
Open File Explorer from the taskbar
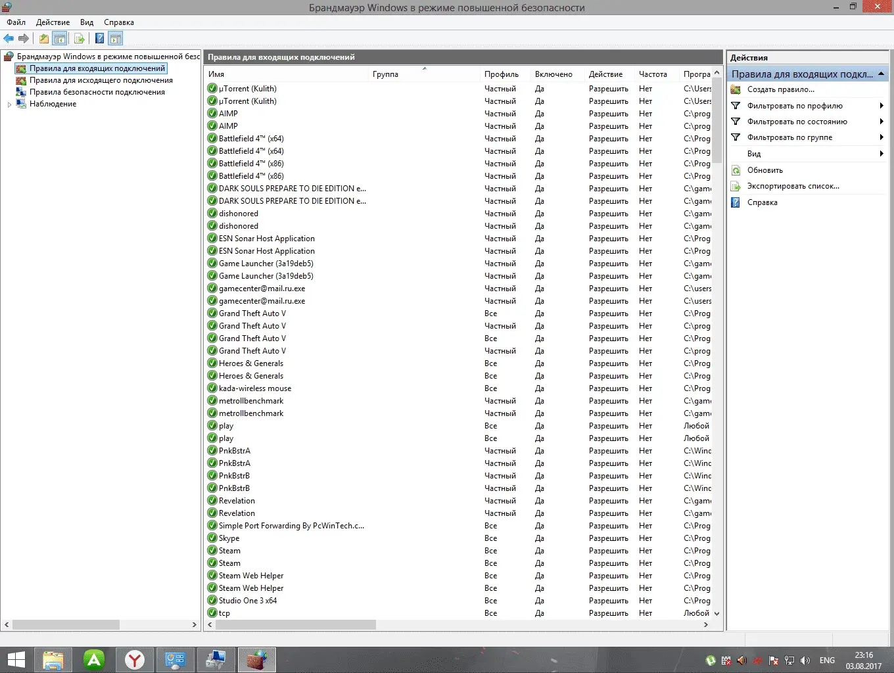pyautogui.click(x=53, y=660)
